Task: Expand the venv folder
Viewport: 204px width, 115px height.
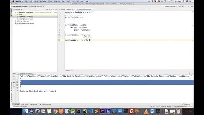Action: (15, 14)
